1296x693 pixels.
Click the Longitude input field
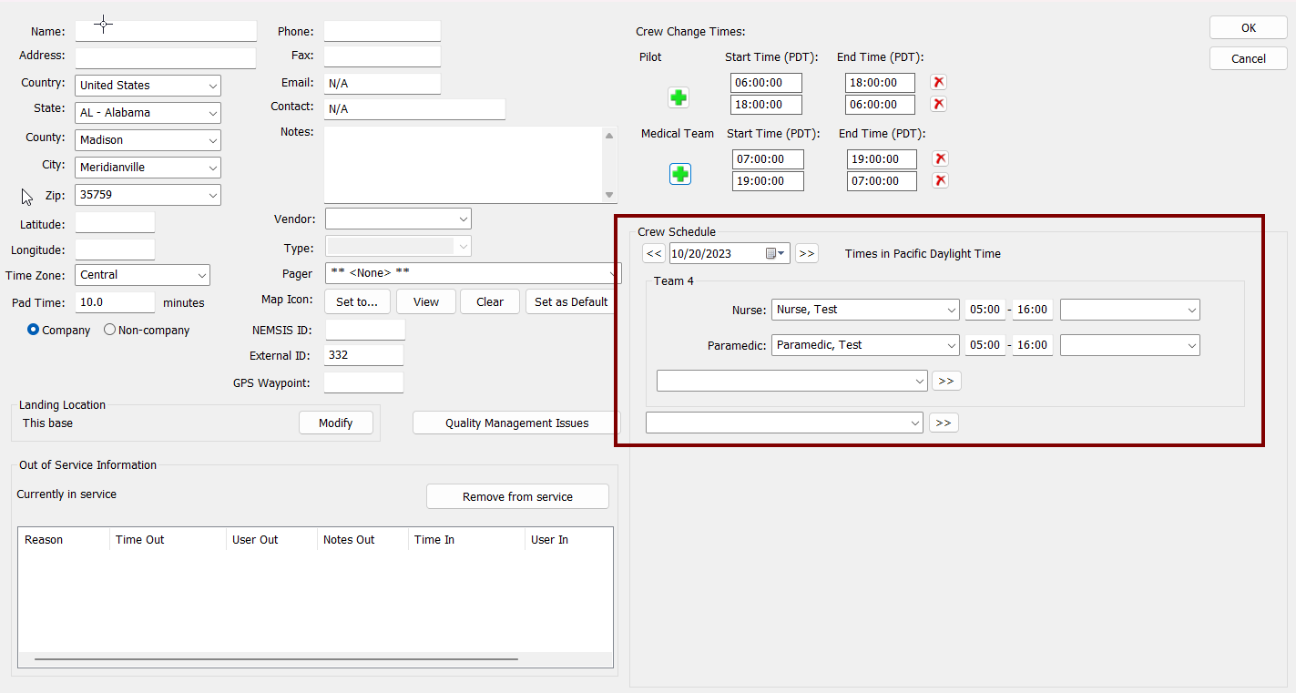(115, 250)
